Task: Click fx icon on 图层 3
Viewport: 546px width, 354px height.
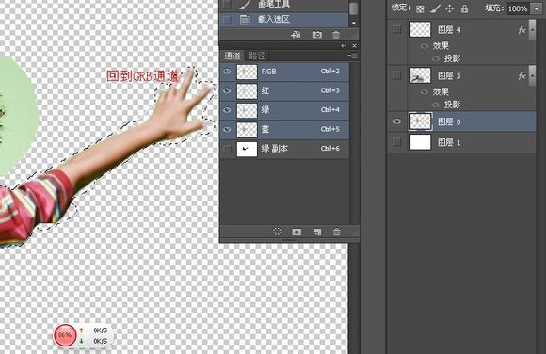Action: [522, 76]
